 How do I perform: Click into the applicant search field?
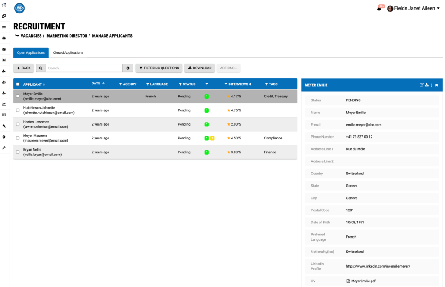84,68
